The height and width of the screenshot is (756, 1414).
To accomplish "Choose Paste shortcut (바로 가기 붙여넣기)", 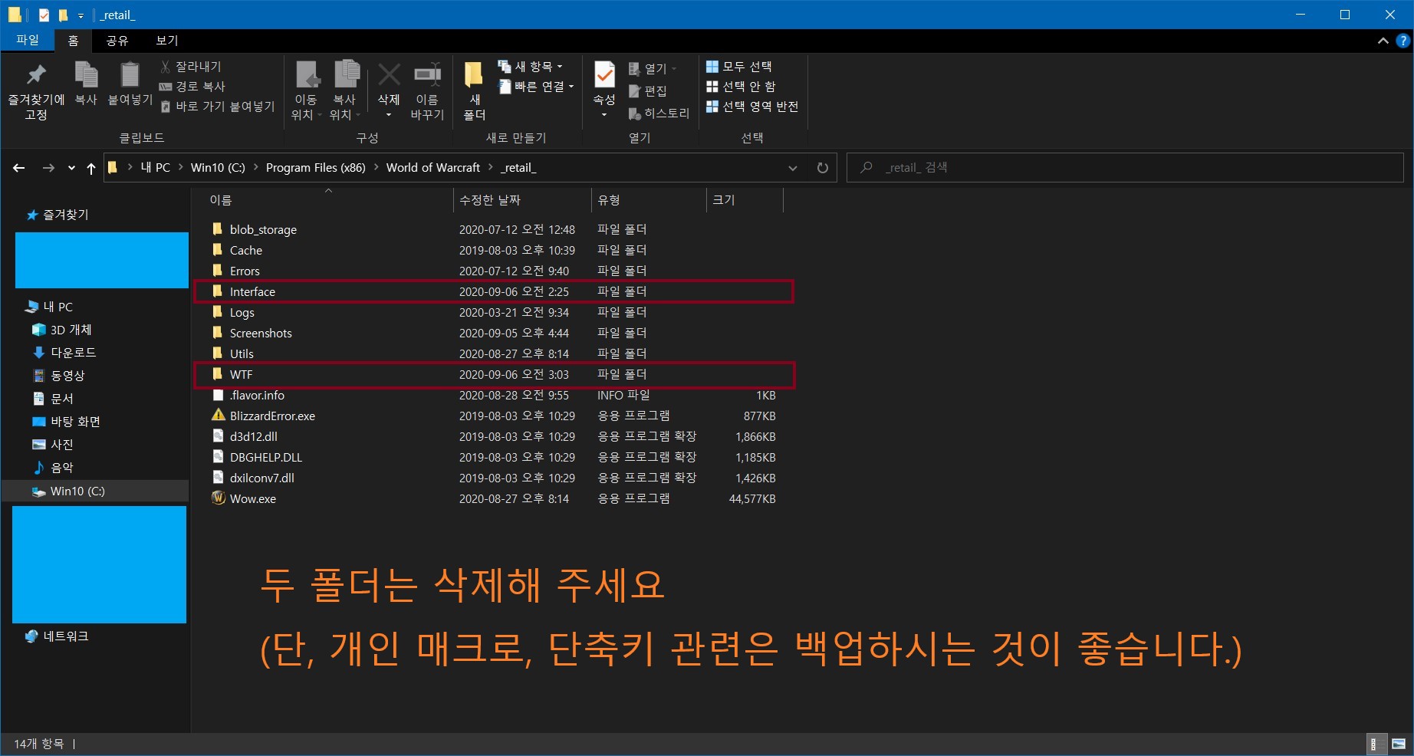I will coord(218,107).
